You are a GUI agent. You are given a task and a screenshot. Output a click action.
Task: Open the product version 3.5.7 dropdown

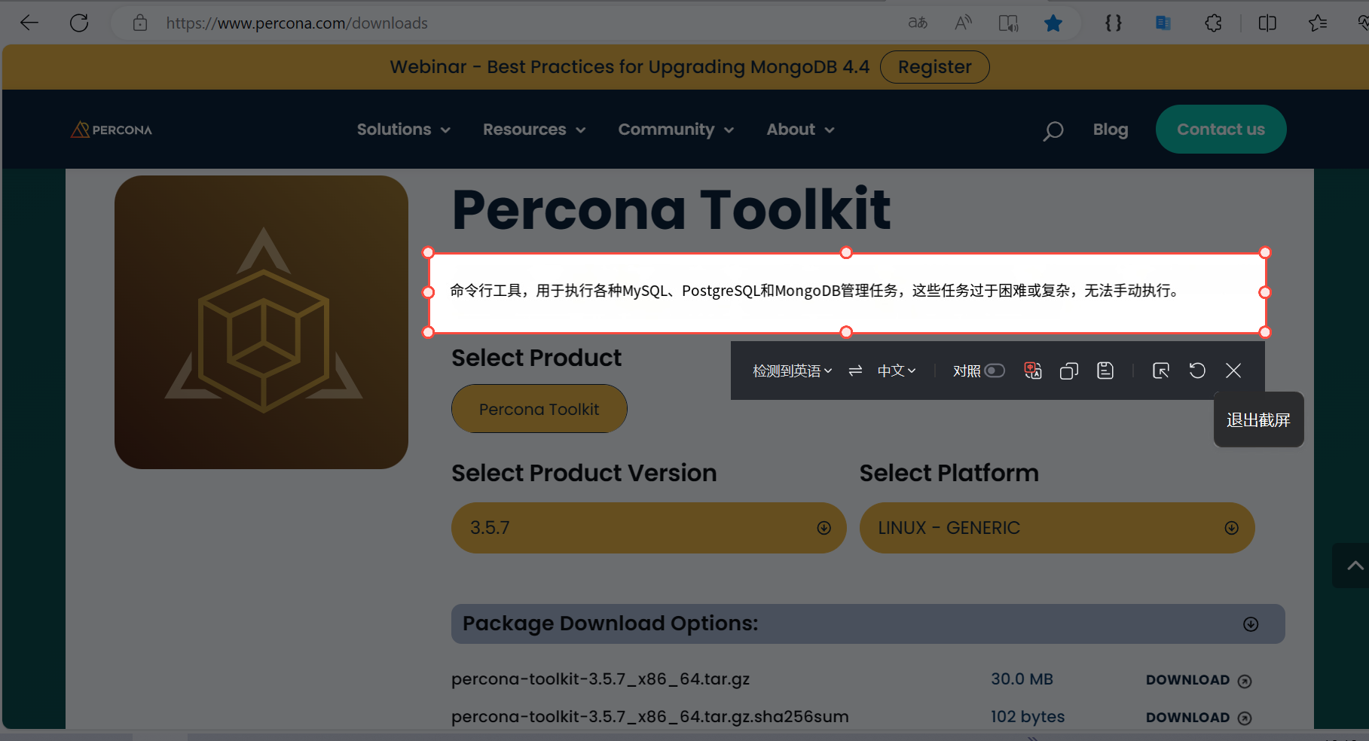click(649, 528)
